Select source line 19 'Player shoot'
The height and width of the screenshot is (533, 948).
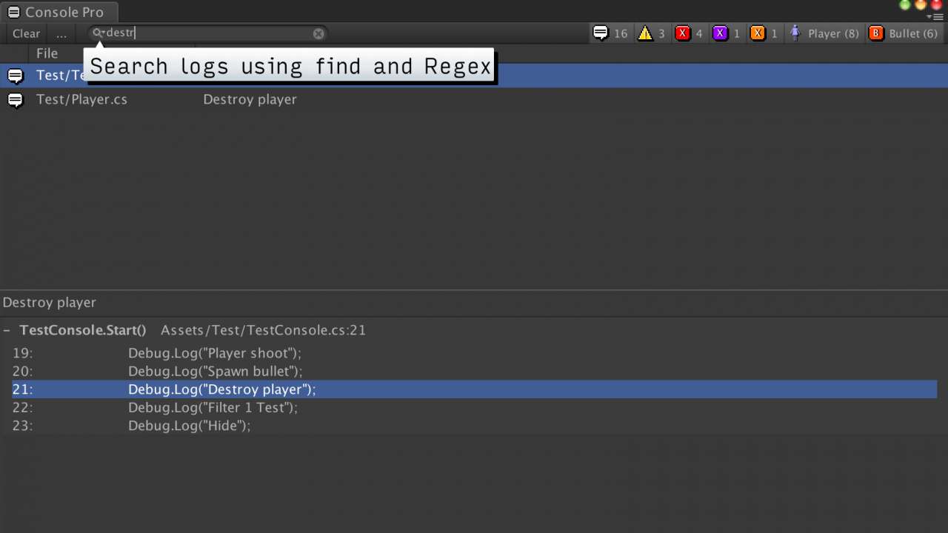point(474,353)
